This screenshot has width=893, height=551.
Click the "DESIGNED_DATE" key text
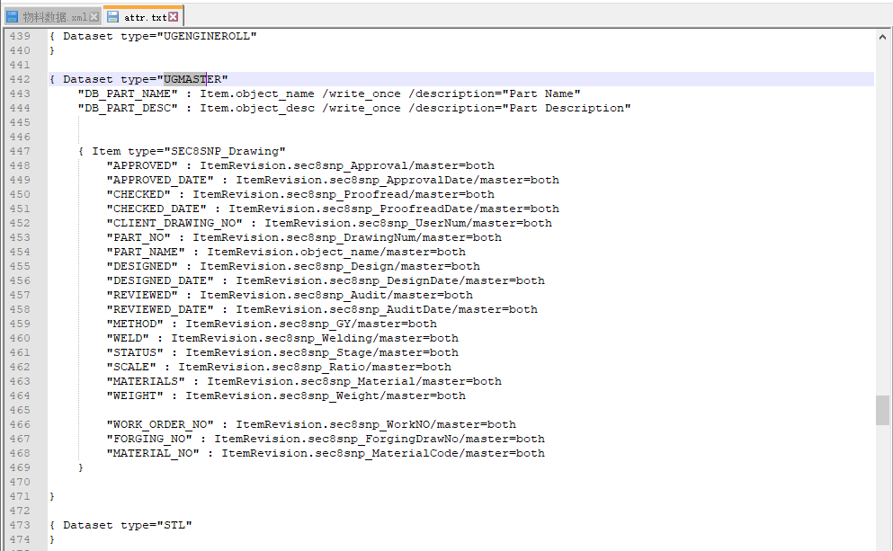tap(160, 280)
